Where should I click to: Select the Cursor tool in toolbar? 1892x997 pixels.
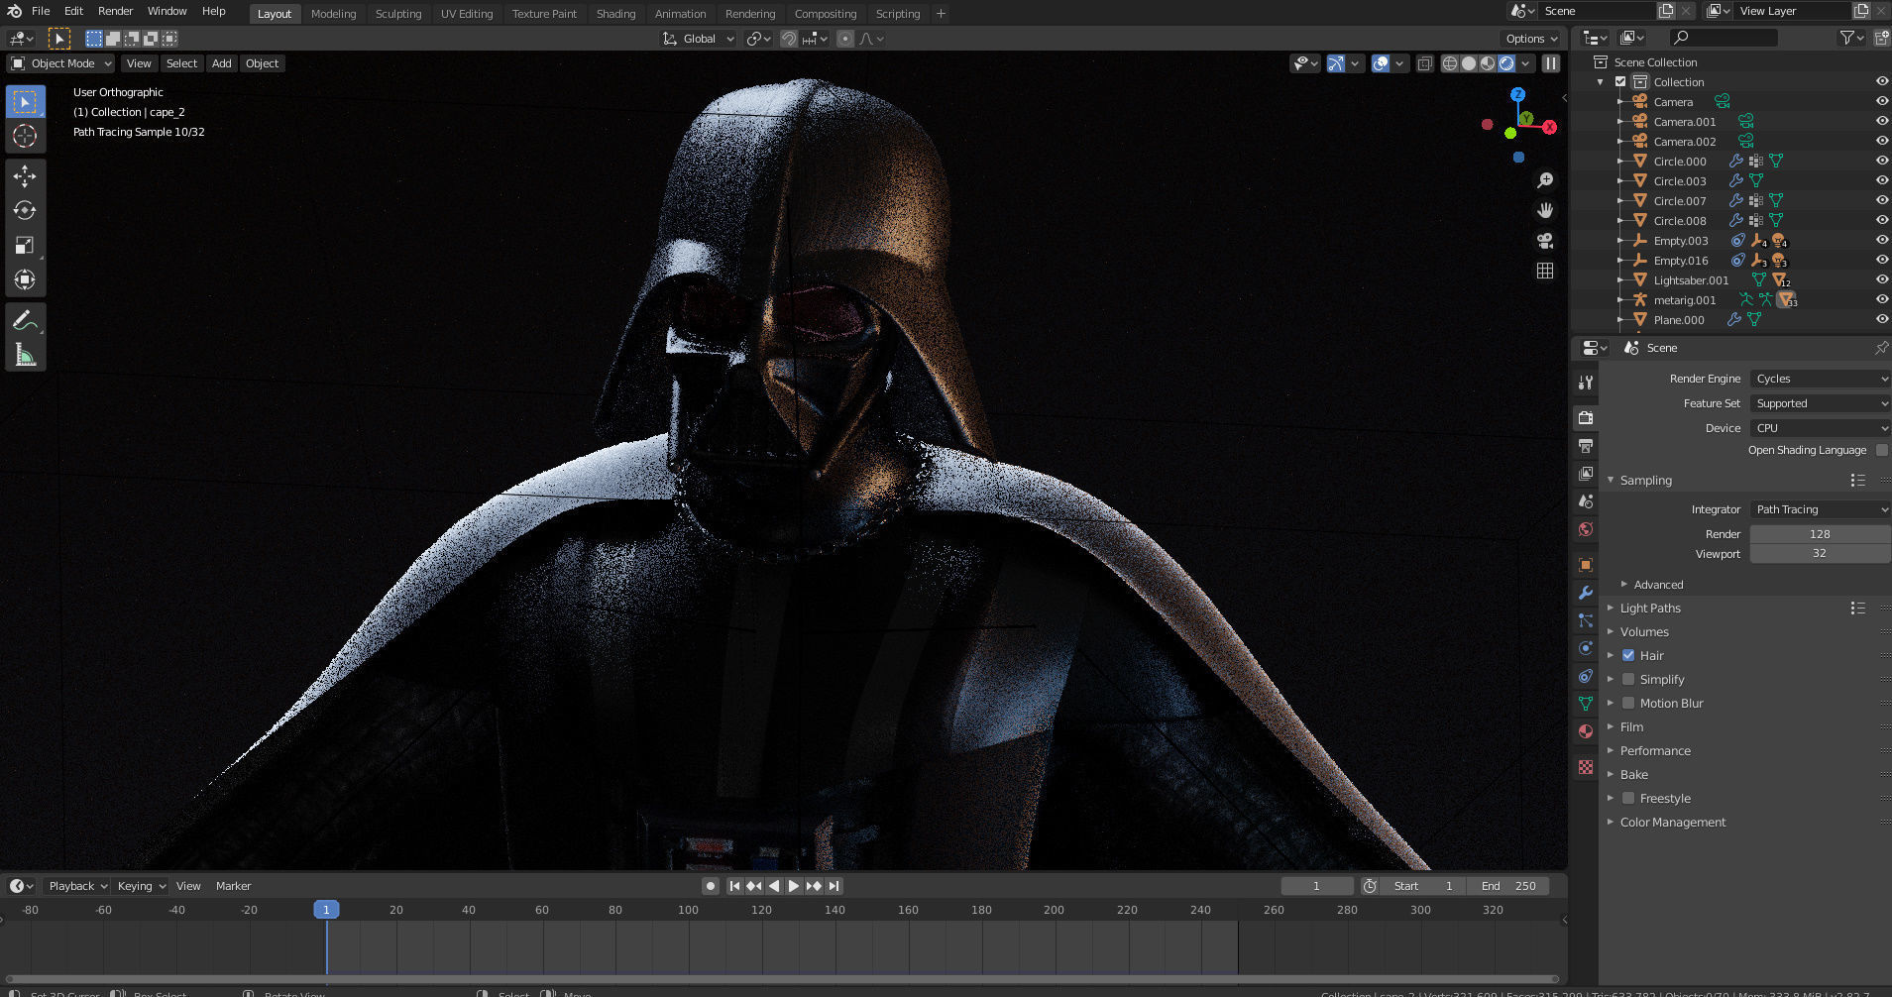pos(25,136)
